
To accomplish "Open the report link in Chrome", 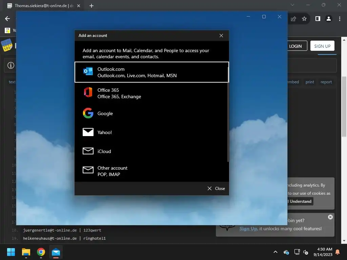I will 326,82.
